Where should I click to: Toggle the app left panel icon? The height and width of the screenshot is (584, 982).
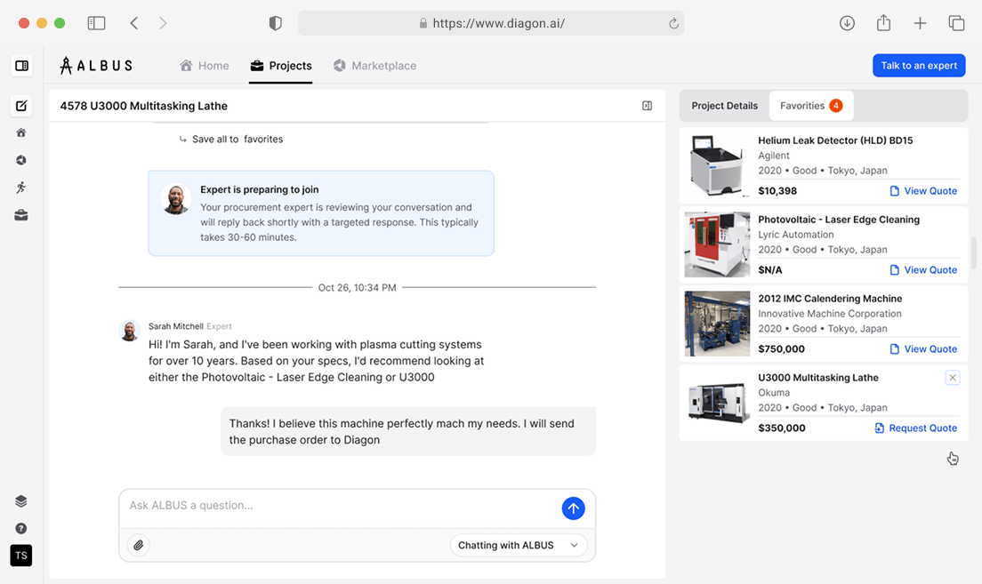[x=21, y=66]
